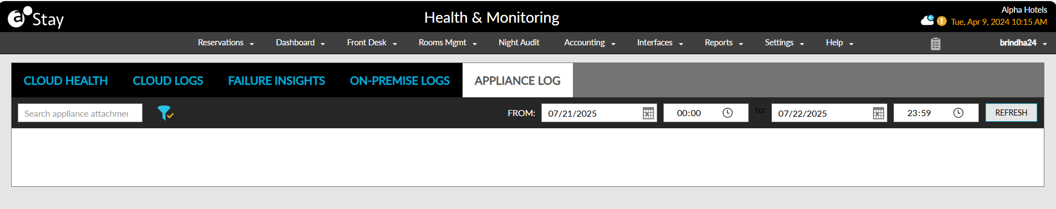Switch to the Cloud Logs tab

[x=168, y=81]
